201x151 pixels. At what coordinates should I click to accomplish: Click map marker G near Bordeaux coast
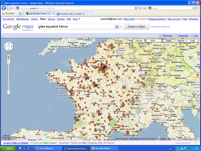(x=75, y=119)
